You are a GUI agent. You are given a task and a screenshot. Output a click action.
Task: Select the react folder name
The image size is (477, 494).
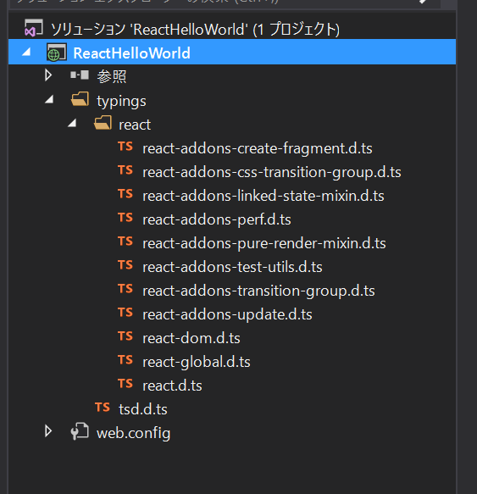(x=135, y=125)
